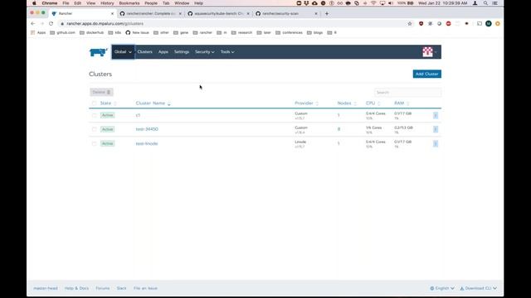Open the Download CLI dropdown

pyautogui.click(x=478, y=288)
